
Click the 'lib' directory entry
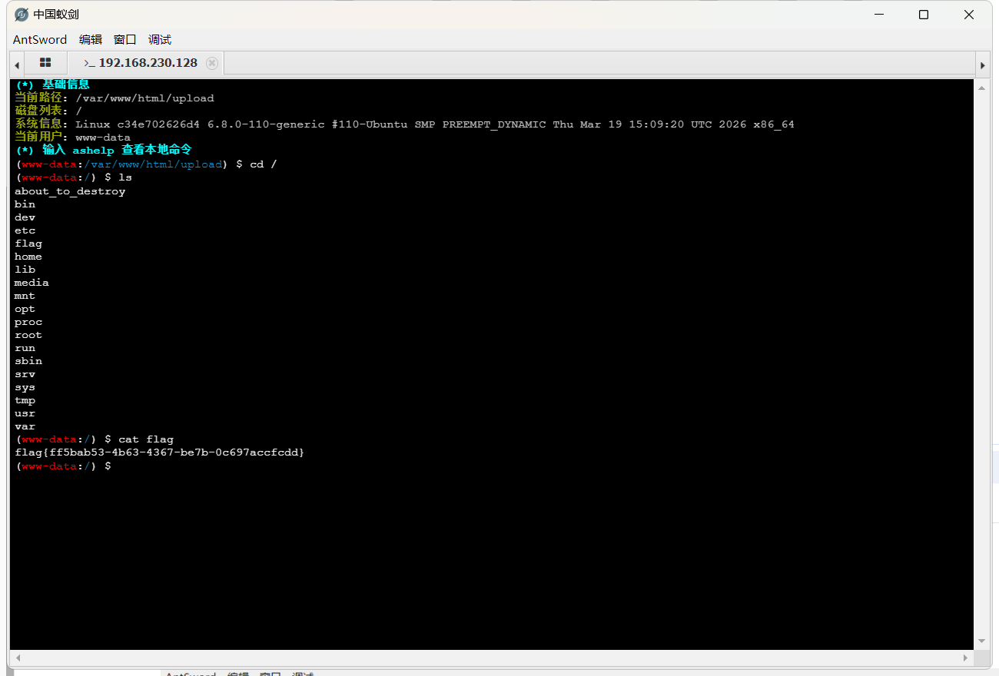[25, 270]
